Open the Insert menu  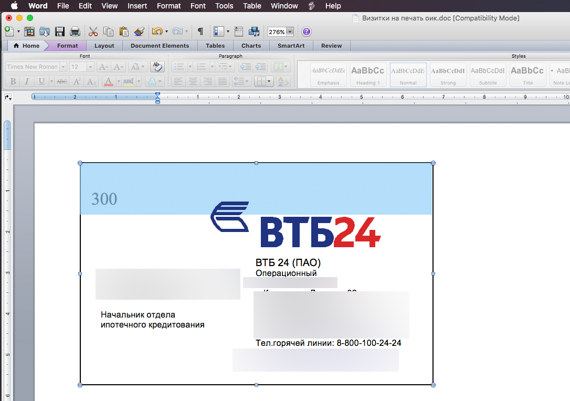(137, 6)
